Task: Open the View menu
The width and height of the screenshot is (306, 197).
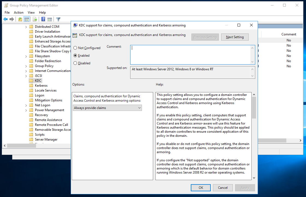Action: point(31,13)
